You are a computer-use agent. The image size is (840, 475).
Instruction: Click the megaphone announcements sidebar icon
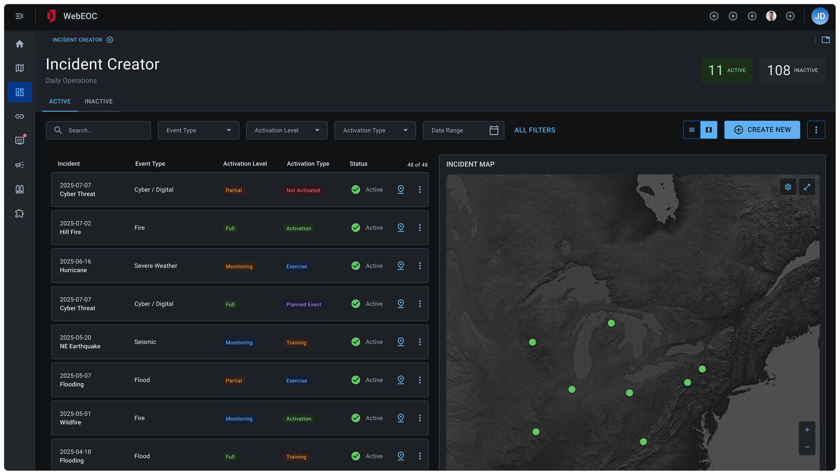pos(19,165)
